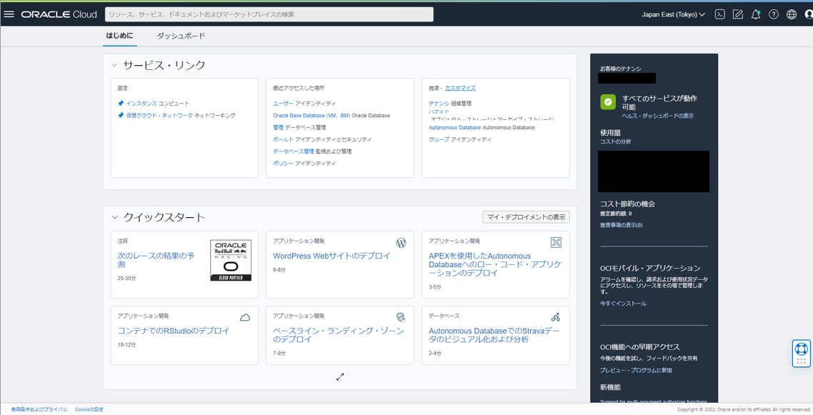Open announcements with the pencil icon
The height and width of the screenshot is (415, 813).
[x=737, y=14]
